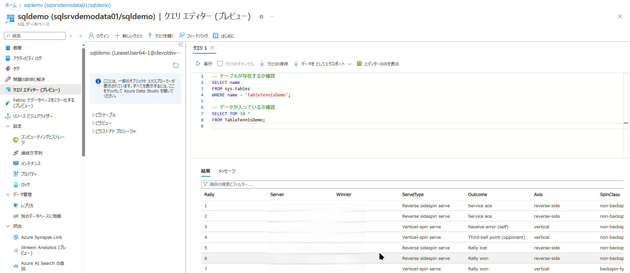Show editor only via エディターのみを表示

(x=378, y=64)
